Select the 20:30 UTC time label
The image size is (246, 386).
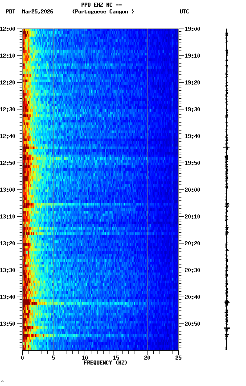193,271
